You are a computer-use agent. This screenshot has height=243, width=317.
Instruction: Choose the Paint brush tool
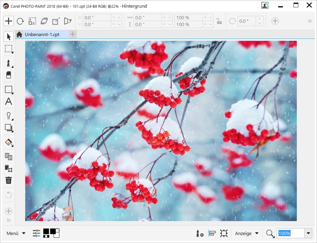[x=9, y=64]
